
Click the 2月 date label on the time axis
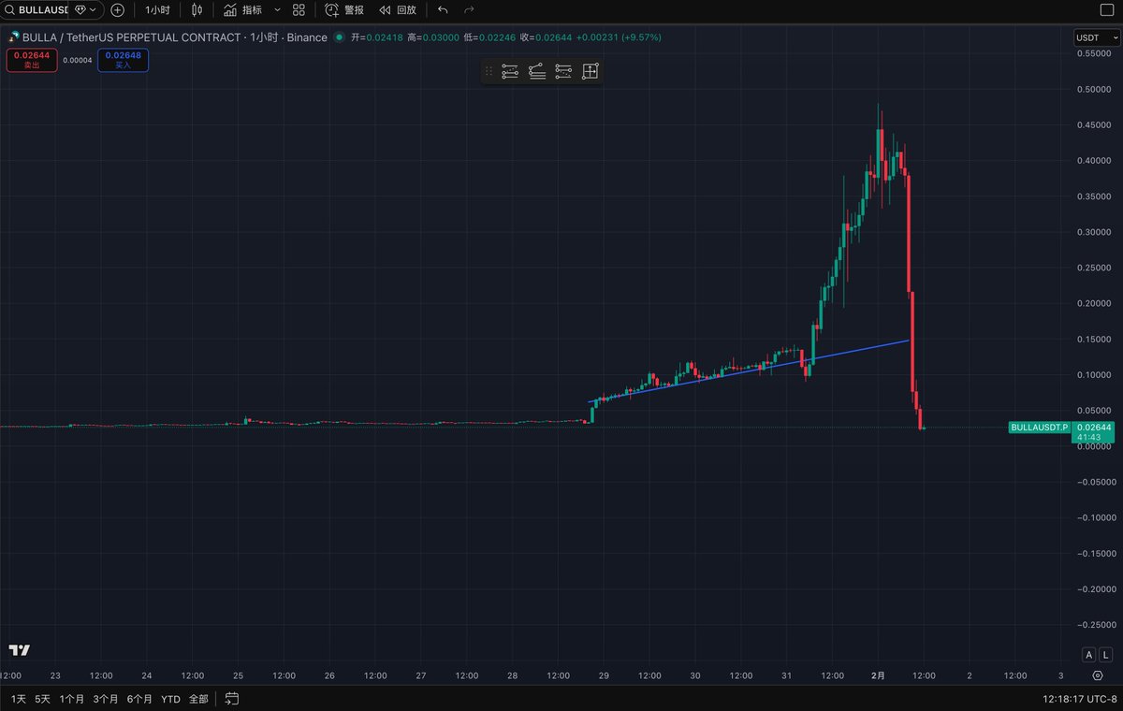878,675
